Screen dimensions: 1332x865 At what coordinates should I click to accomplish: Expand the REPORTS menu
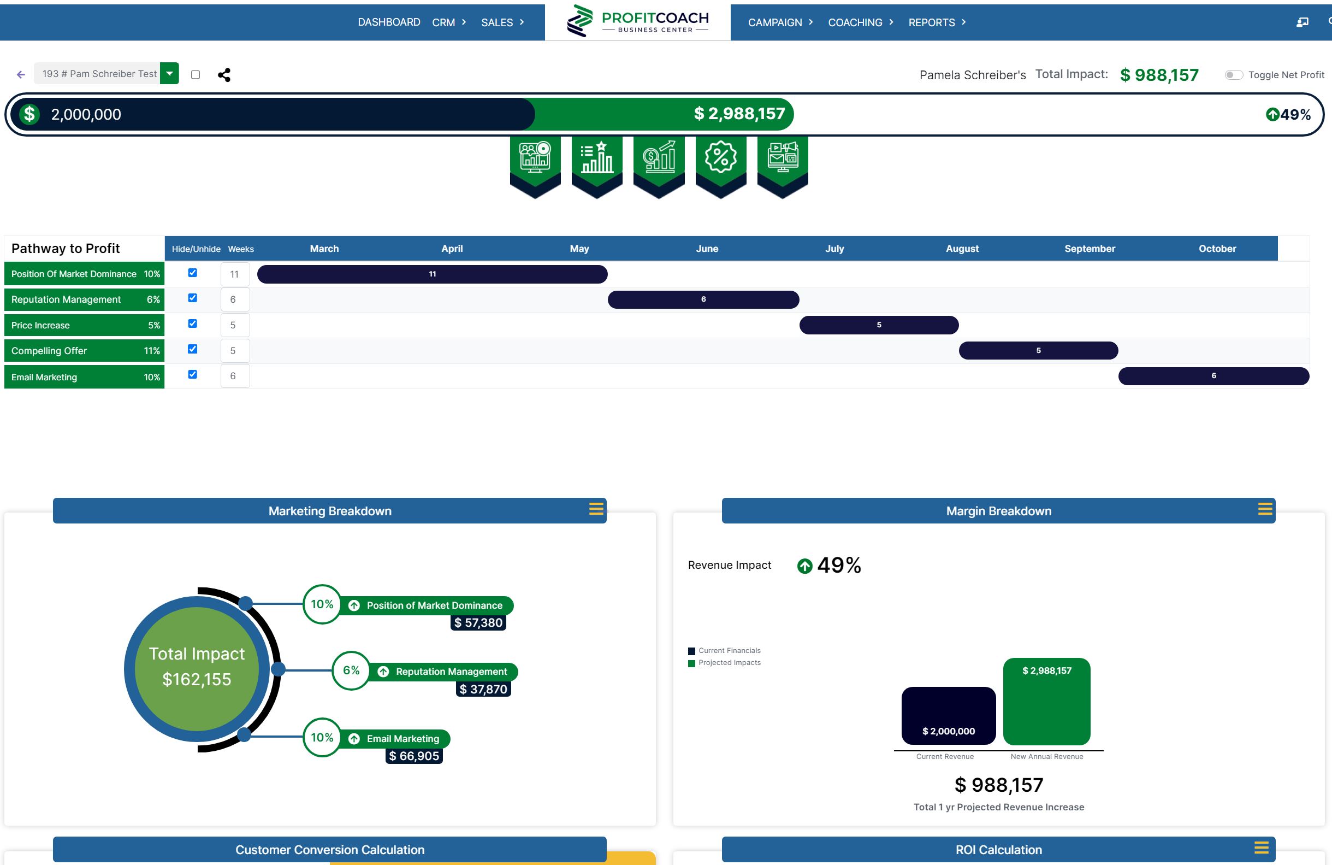point(937,22)
